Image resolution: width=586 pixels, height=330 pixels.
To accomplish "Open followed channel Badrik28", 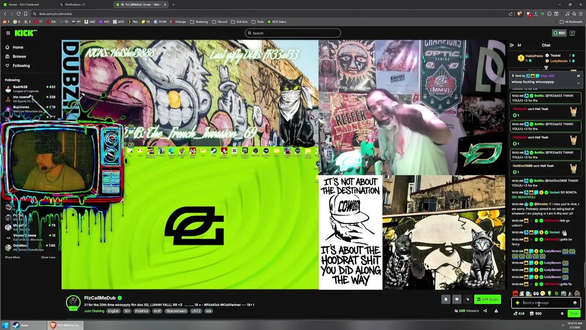I will click(30, 88).
